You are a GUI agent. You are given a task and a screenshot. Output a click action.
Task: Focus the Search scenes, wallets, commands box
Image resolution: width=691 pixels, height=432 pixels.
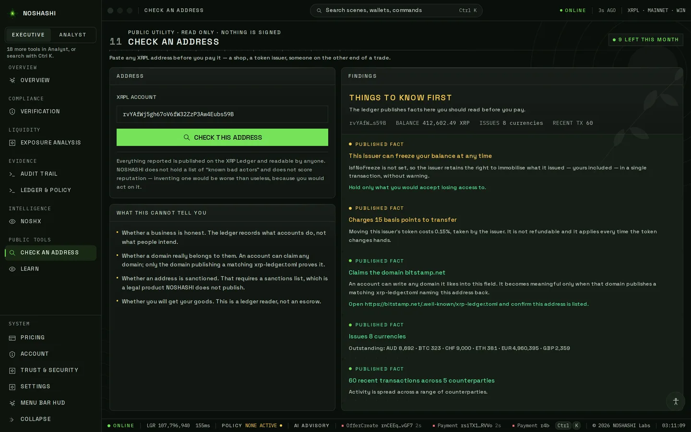(x=396, y=11)
